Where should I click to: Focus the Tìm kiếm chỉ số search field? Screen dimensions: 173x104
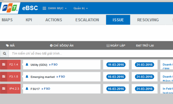coord(91,54)
